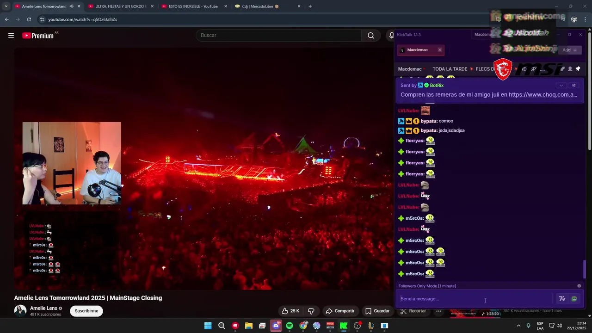Focus the Buscar search field
The height and width of the screenshot is (333, 592).
[279, 36]
